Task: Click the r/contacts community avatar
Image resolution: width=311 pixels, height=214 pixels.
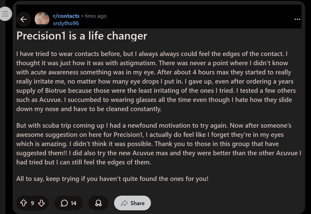Action: [42, 19]
